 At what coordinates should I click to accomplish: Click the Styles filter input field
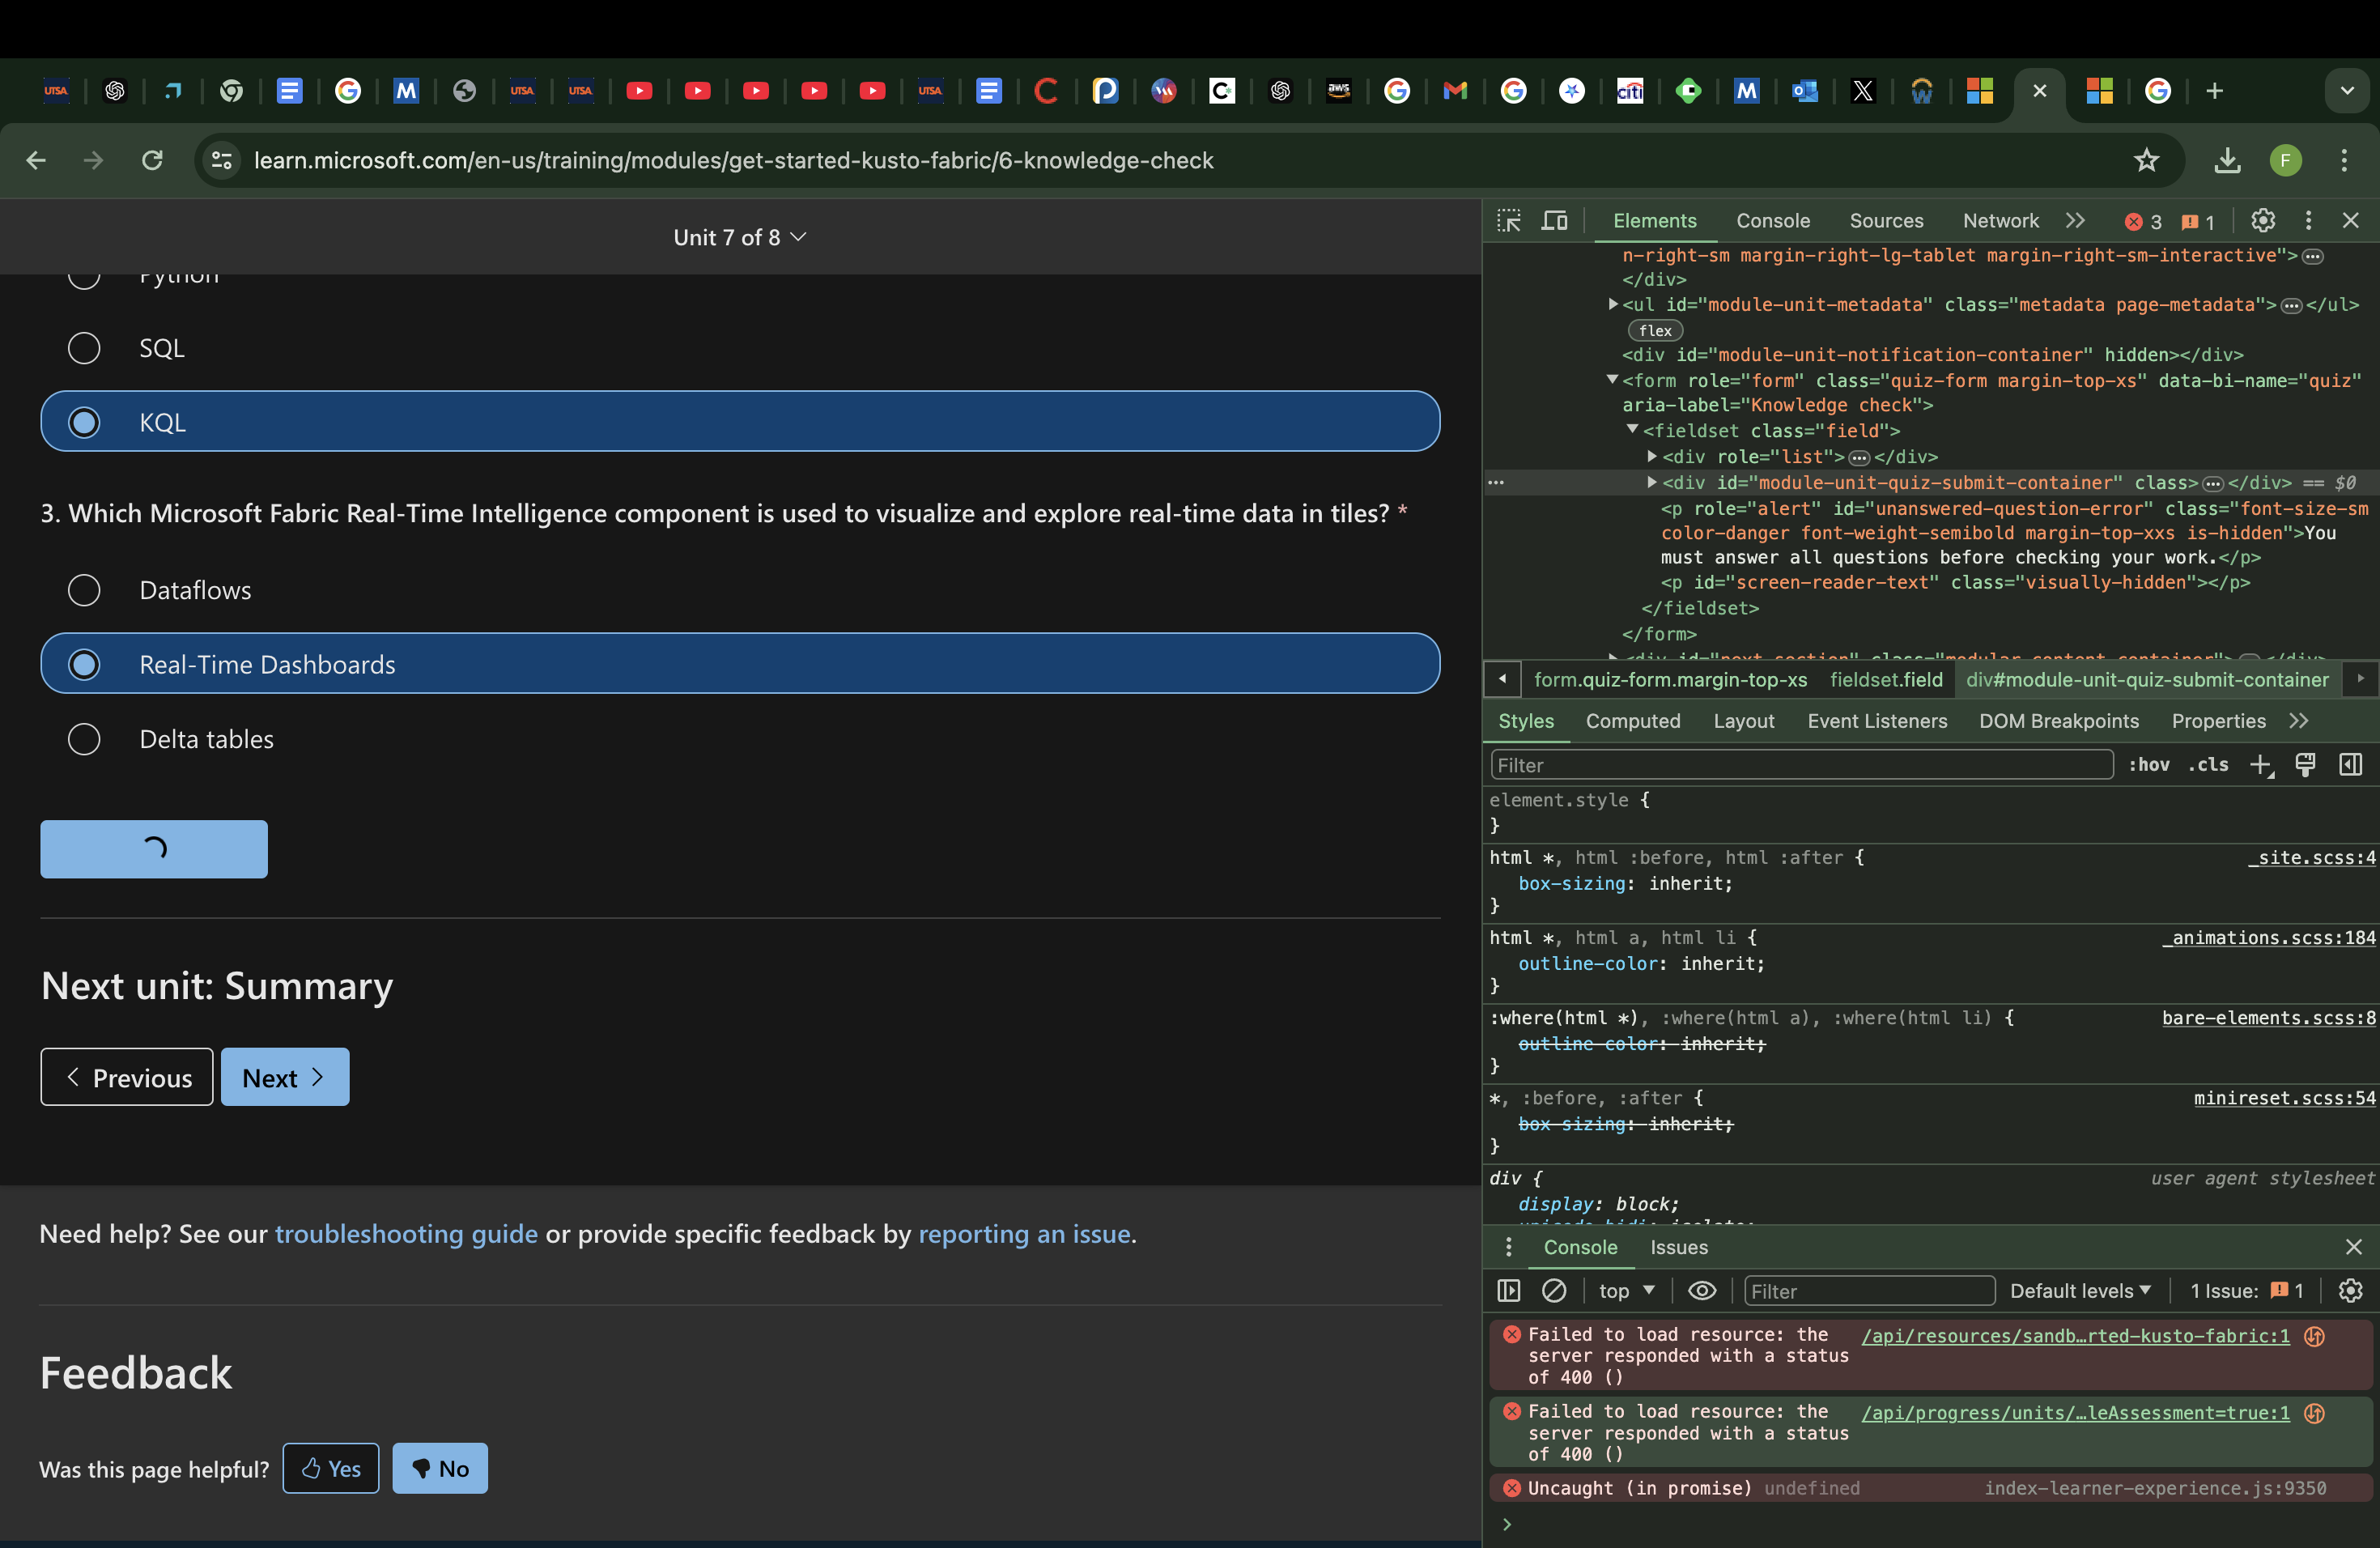pos(1801,765)
